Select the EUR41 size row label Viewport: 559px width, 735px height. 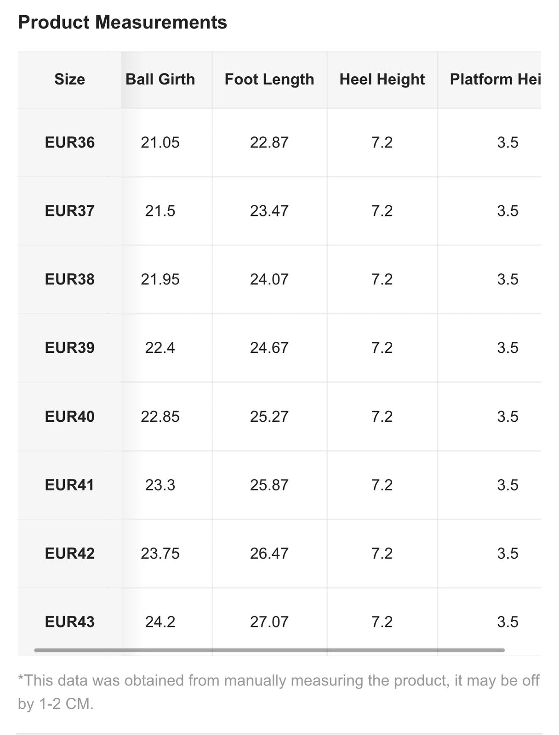(x=69, y=485)
